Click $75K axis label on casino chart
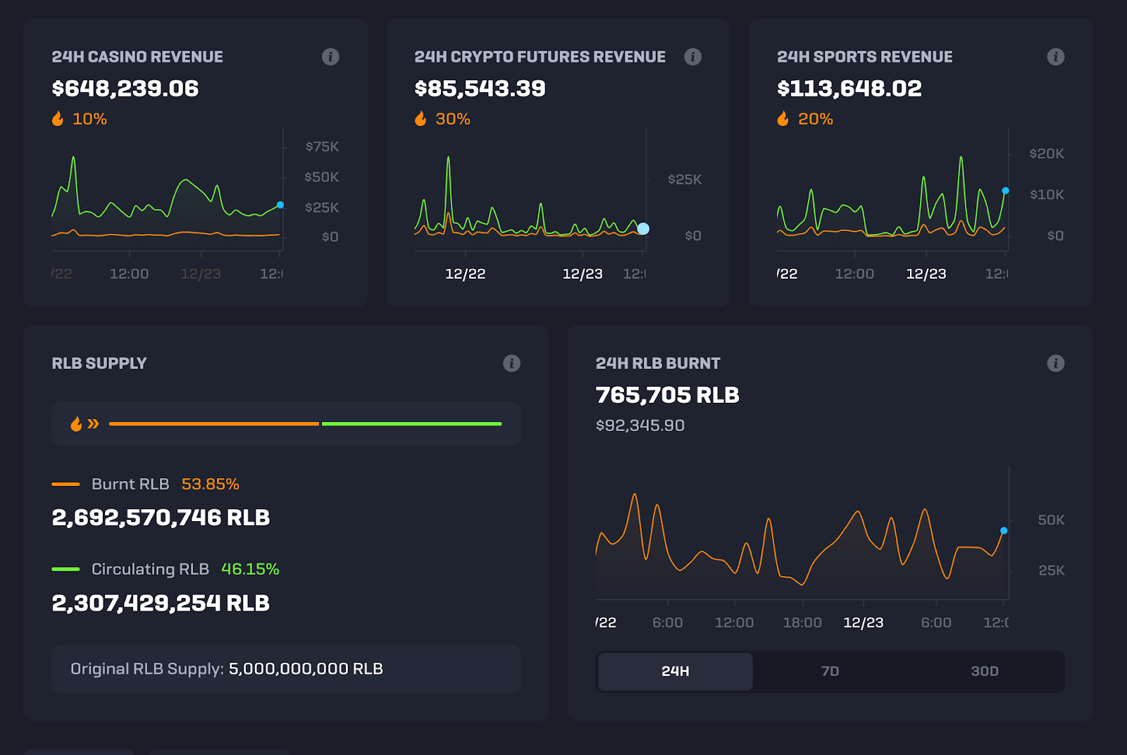The height and width of the screenshot is (755, 1127). tap(322, 146)
